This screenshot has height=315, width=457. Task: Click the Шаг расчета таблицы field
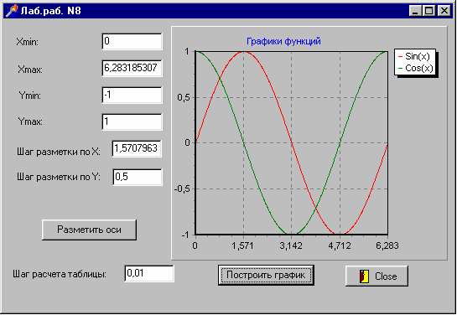tap(149, 273)
